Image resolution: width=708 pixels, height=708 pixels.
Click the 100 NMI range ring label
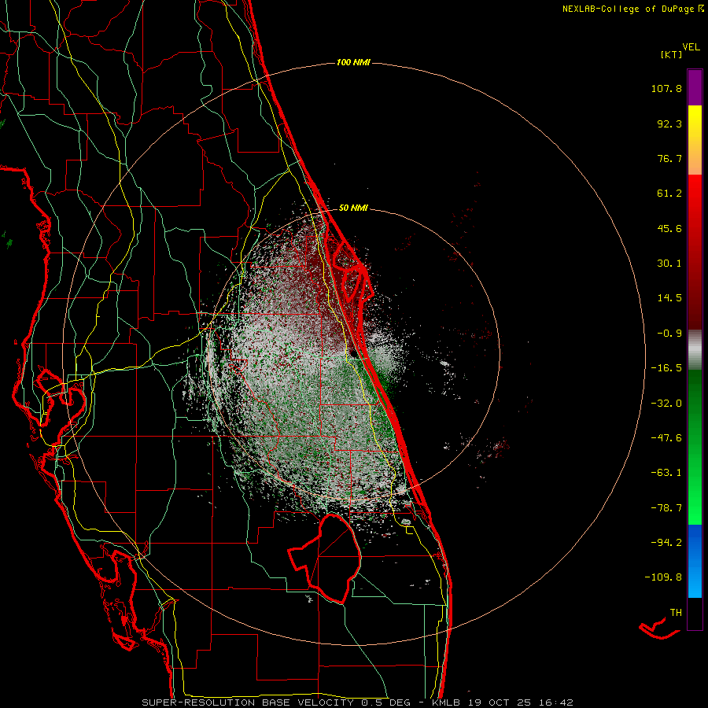[353, 62]
